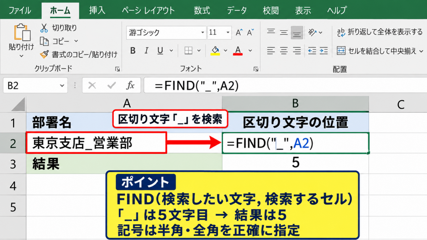Switch to the Formulas (数式) tab
The width and height of the screenshot is (427, 240).
[202, 10]
